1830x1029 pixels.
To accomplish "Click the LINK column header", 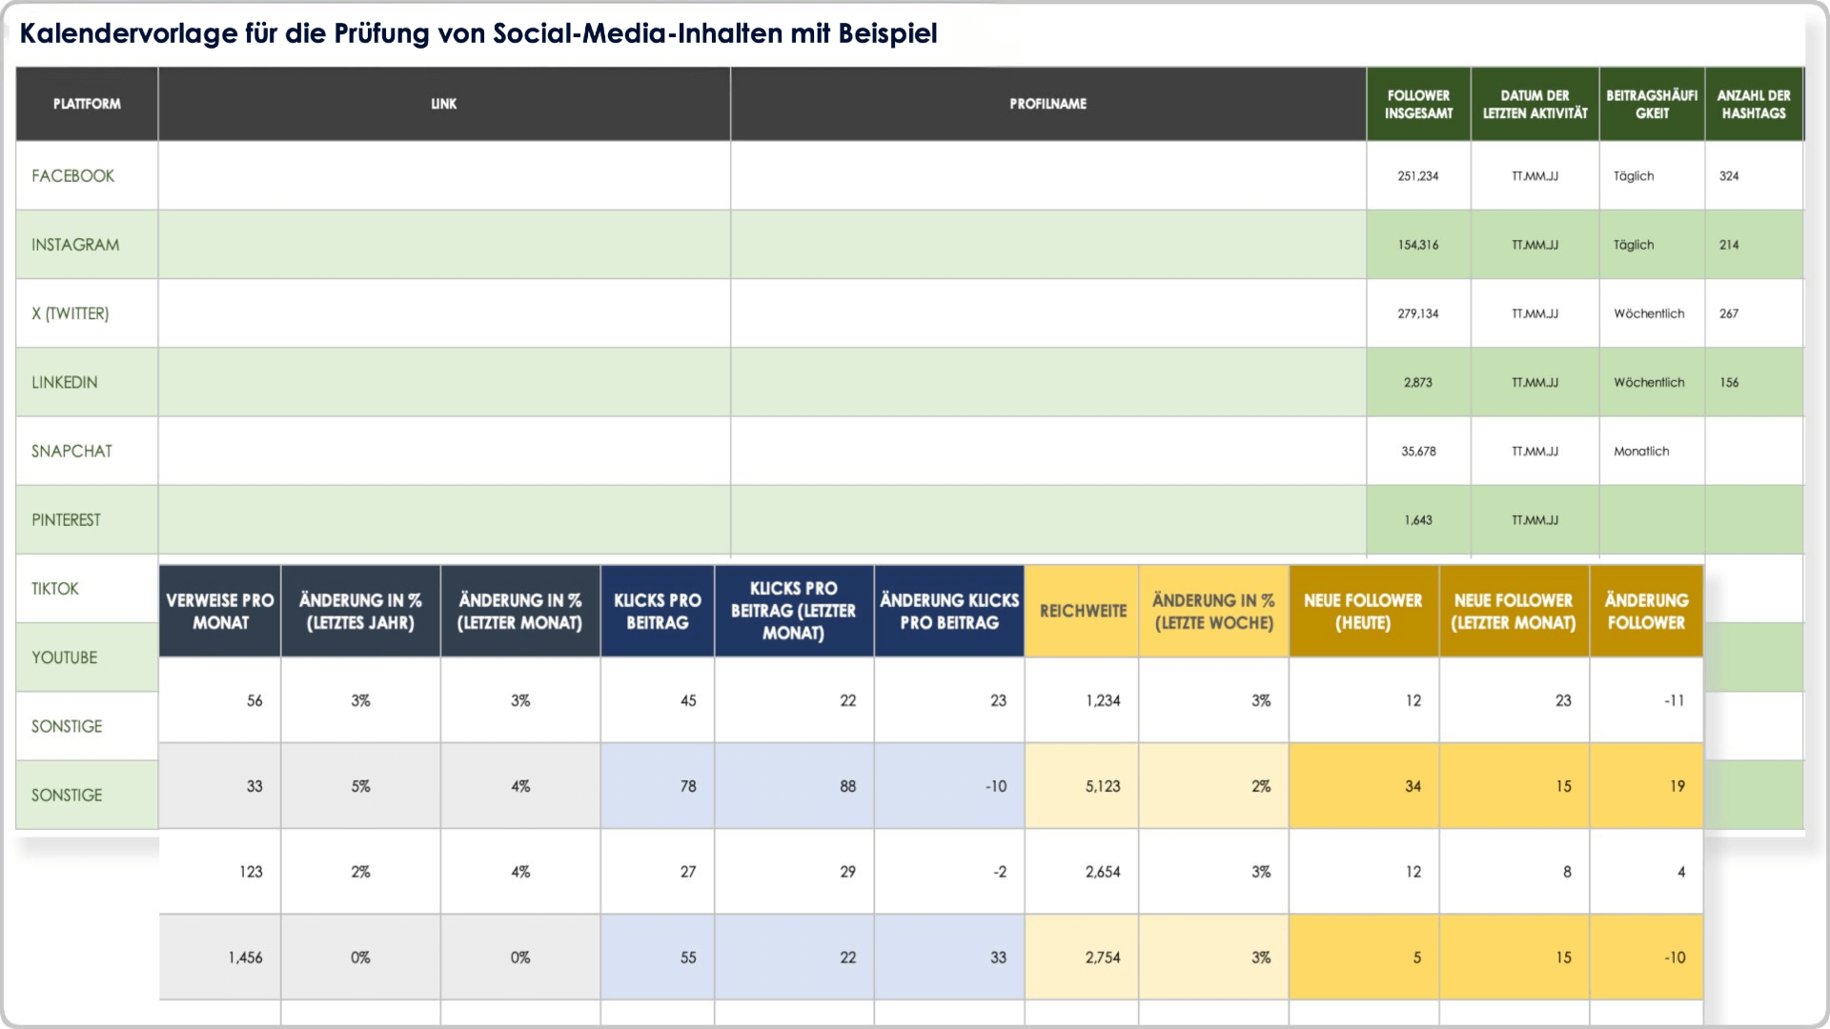I will tap(444, 104).
